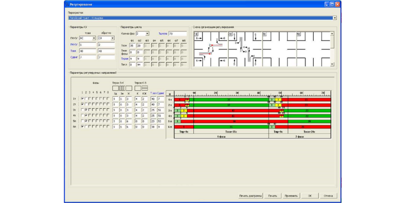The image size is (406, 203).
Task: Expand the ГН КУ 'туда' combo box
Action: pyautogui.click(x=94, y=38)
